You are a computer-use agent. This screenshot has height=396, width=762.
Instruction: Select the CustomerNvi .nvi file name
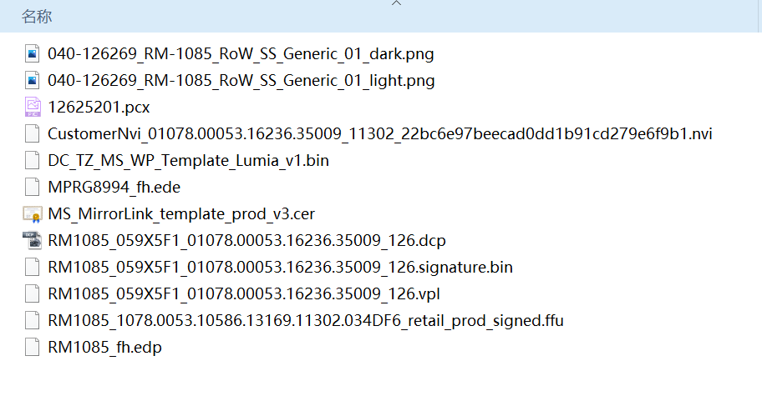click(x=379, y=133)
